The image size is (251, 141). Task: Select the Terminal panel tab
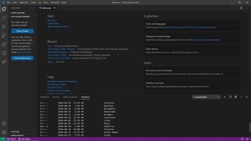click(x=85, y=97)
